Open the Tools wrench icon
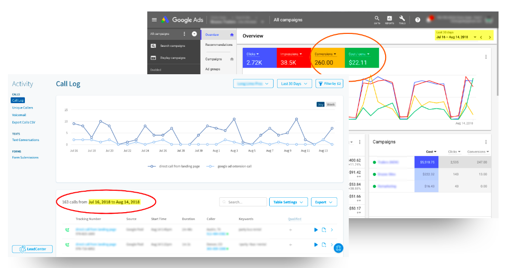507x268 pixels. [x=402, y=19]
